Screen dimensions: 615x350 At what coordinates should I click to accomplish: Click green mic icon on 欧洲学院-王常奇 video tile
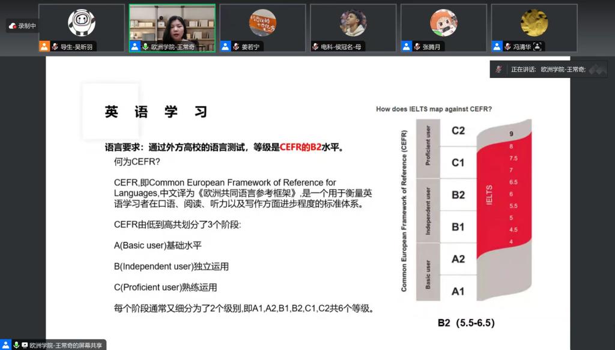[145, 46]
